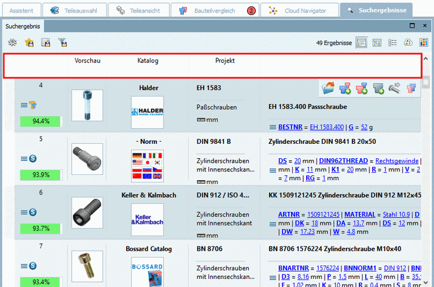The width and height of the screenshot is (434, 287).
Task: Open the Bauteilvergleich tab
Action: tap(215, 10)
